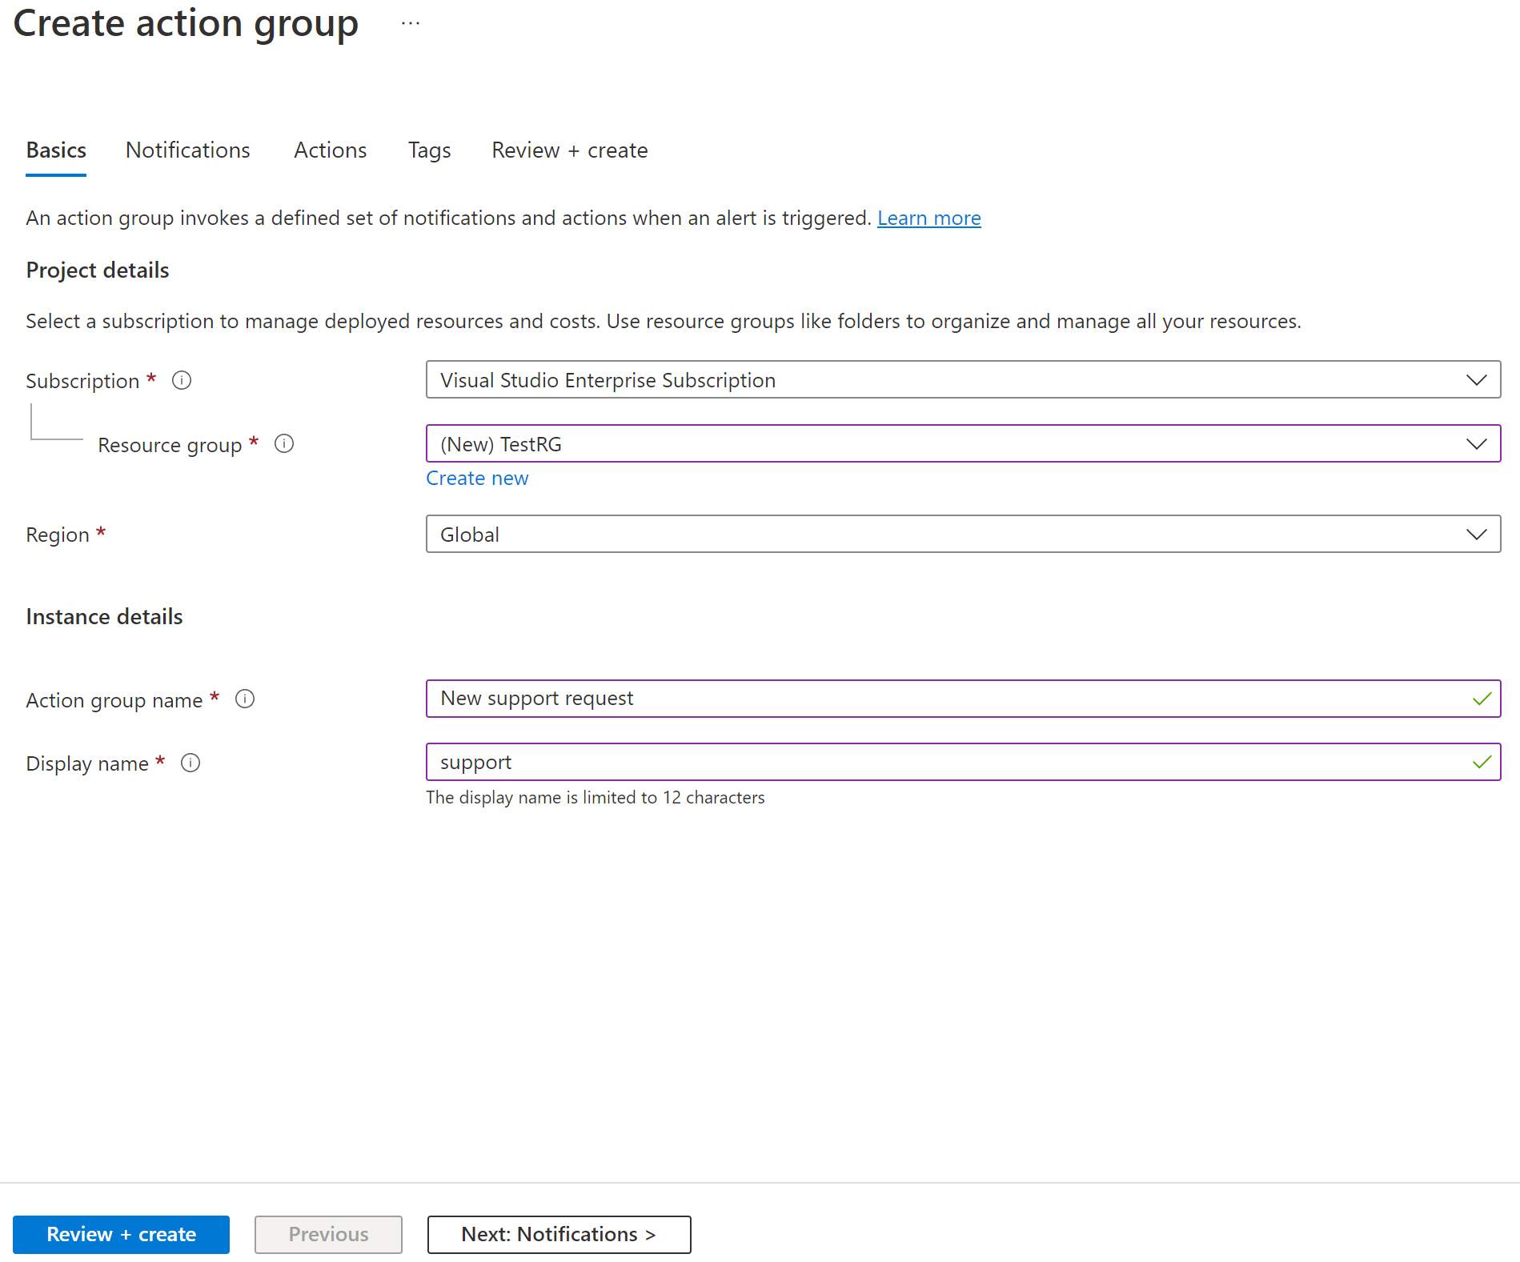Expand the Resource group dropdown
Screen dimensions: 1520x1262
pyautogui.click(x=1475, y=443)
